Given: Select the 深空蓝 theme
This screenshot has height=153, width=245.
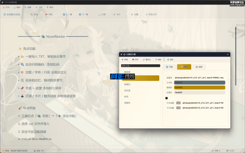Looking at the screenshot, I should pos(140,90).
